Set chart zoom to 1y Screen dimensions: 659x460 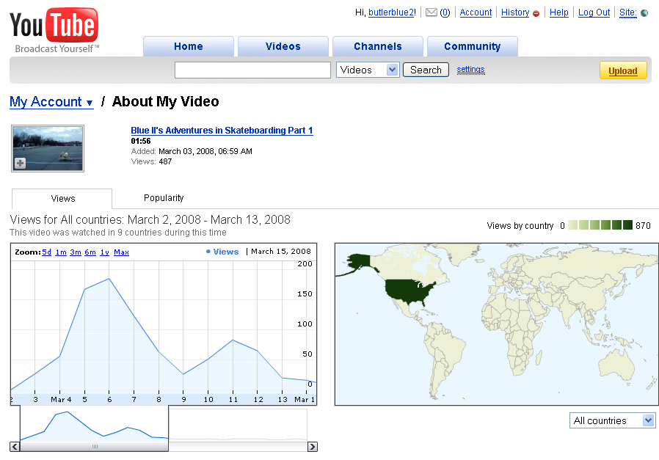tap(105, 252)
